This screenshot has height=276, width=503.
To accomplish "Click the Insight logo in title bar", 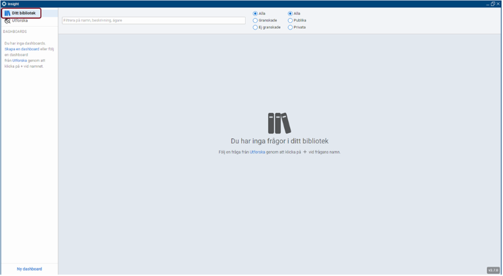I will [x=4, y=4].
